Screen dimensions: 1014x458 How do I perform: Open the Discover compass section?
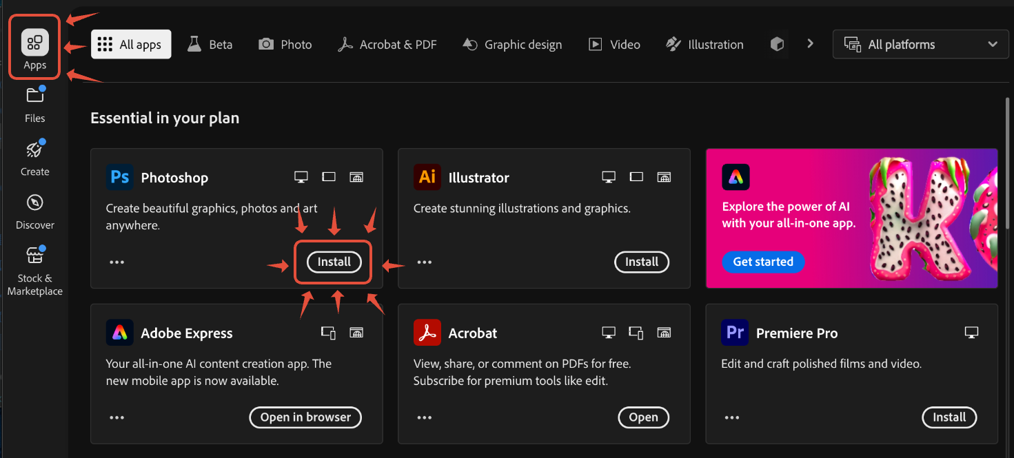[x=34, y=211]
